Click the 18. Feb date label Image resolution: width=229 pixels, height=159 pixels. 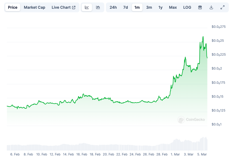(x=95, y=154)
